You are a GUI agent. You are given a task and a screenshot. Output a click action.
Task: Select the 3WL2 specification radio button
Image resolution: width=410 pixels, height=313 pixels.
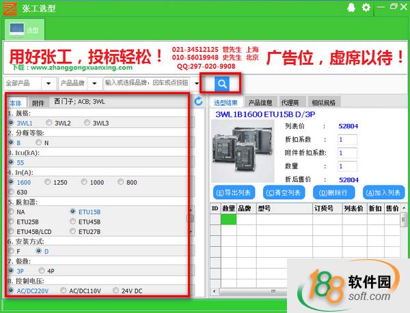(x=49, y=122)
